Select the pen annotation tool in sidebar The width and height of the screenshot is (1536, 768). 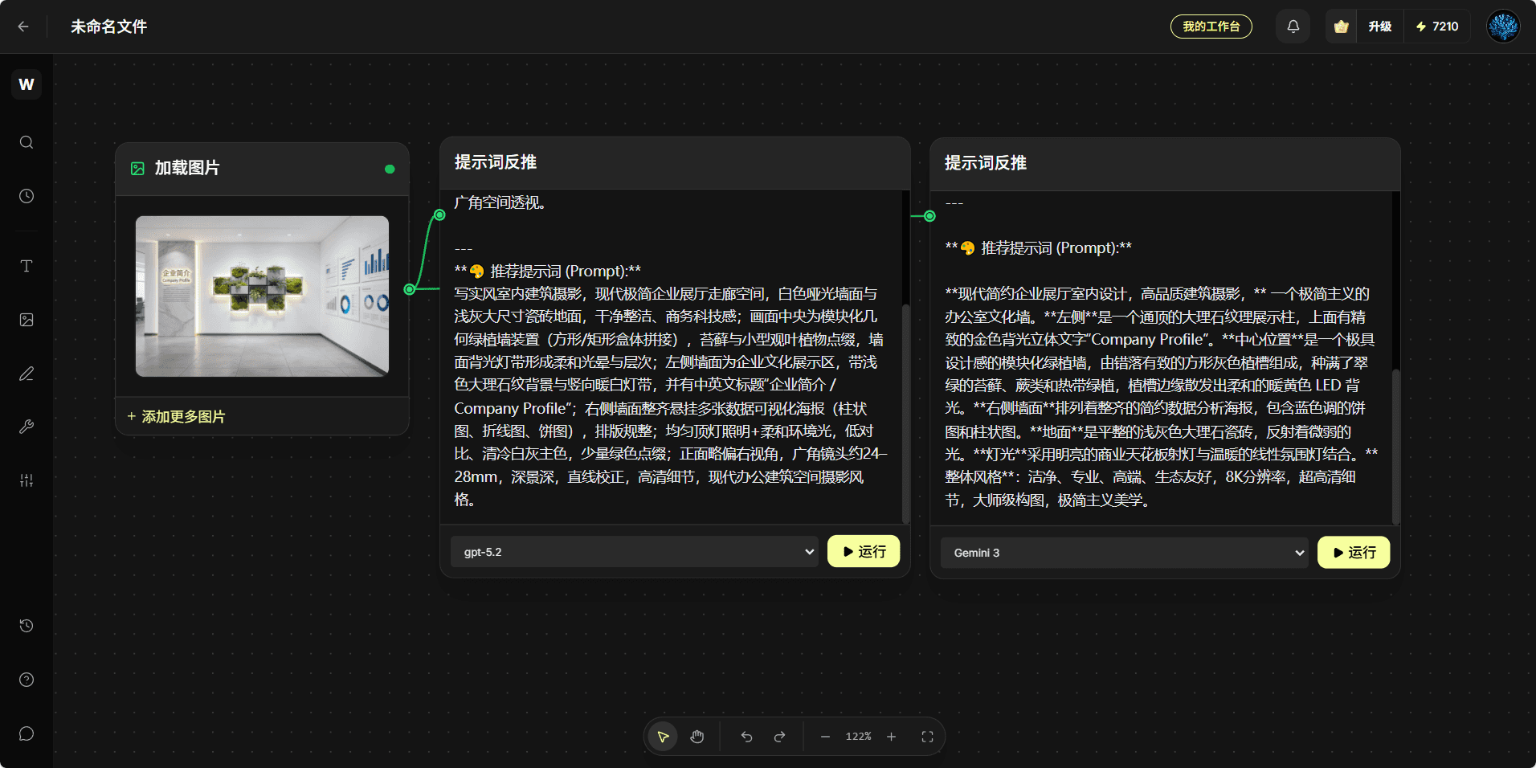[26, 373]
